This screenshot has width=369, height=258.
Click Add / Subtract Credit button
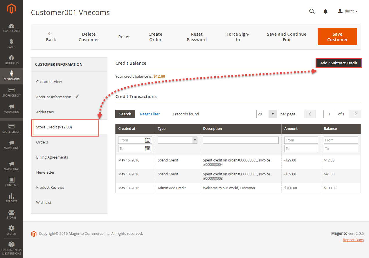tap(339, 63)
